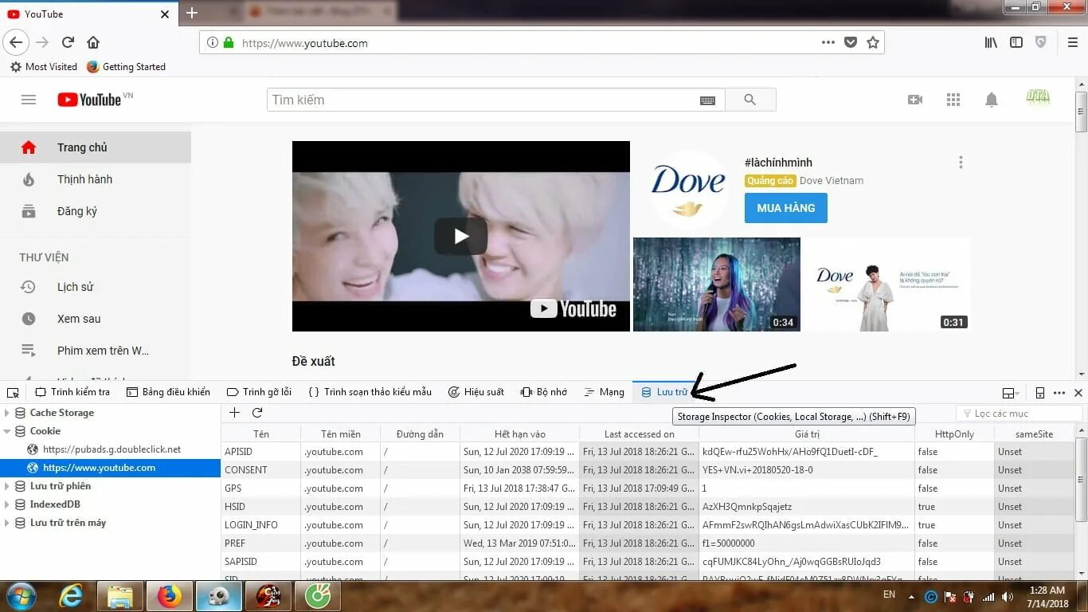This screenshot has height=612, width=1088.
Task: Go back using the browser back arrow
Action: tap(16, 42)
